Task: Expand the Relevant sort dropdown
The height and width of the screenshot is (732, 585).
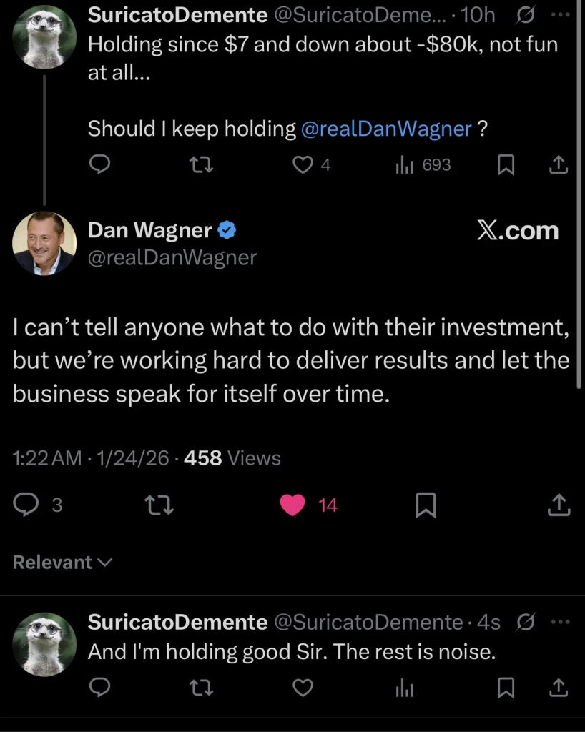Action: [62, 563]
